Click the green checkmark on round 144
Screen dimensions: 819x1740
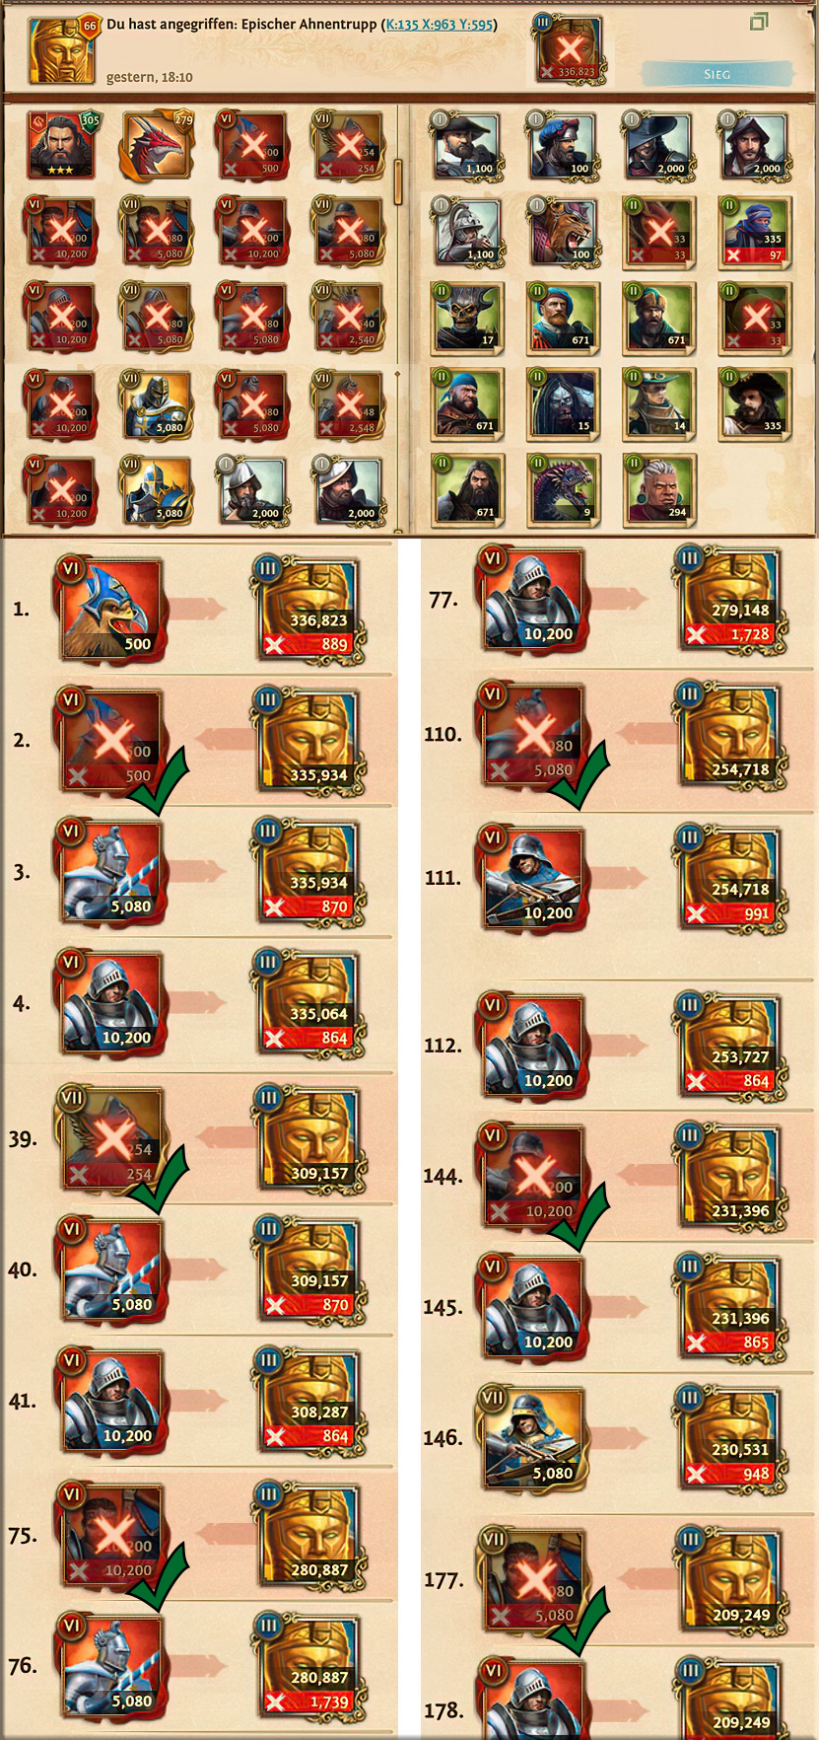click(581, 1215)
